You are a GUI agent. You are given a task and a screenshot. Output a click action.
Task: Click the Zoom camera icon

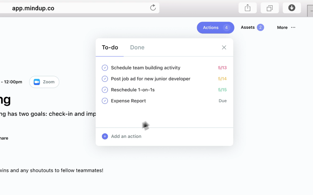37,82
